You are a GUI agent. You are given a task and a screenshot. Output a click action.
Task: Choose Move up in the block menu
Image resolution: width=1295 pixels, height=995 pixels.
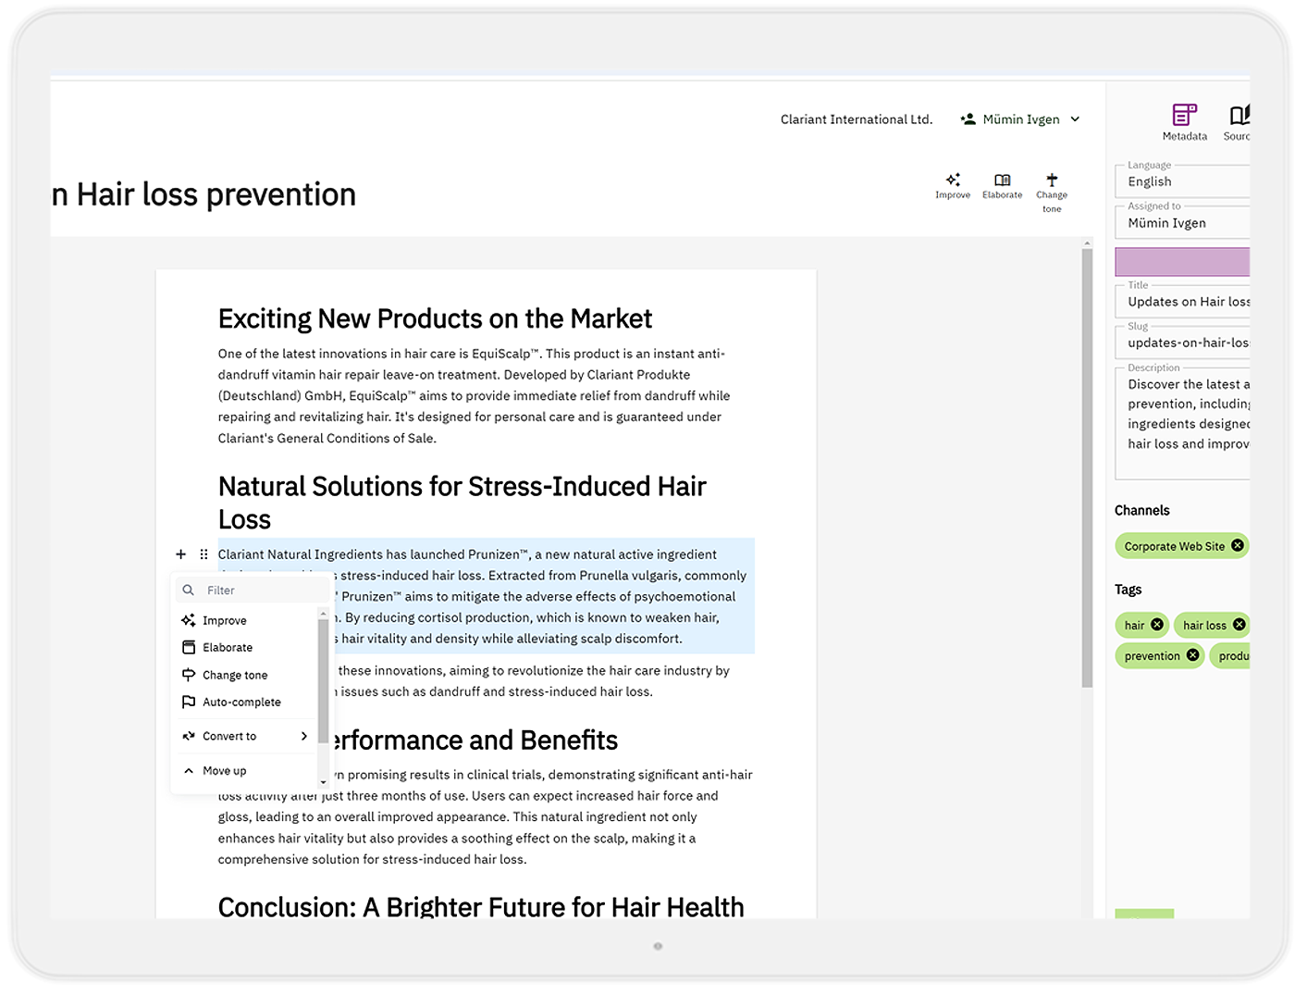pos(246,770)
